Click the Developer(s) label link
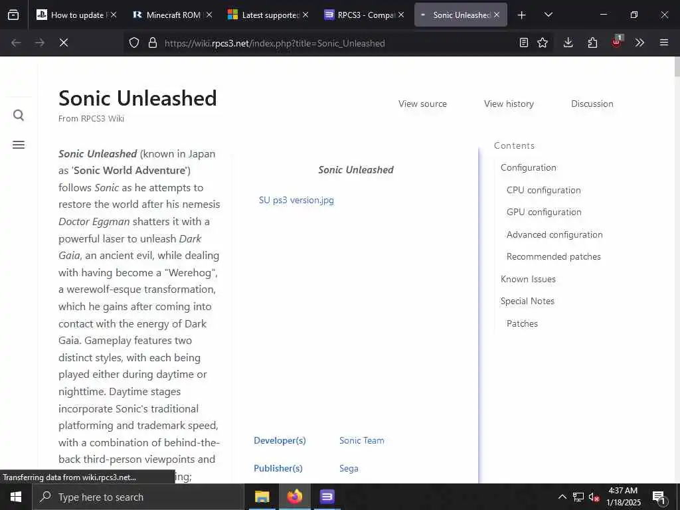Viewport: 680px width, 510px height. [280, 440]
